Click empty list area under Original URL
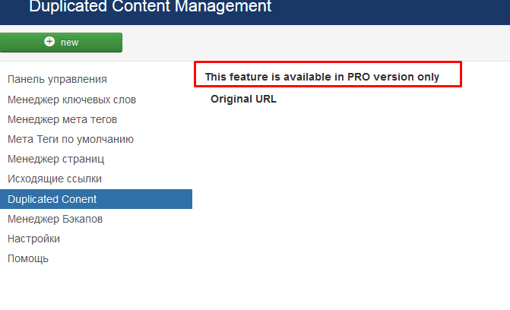The width and height of the screenshot is (510, 310). [351, 195]
